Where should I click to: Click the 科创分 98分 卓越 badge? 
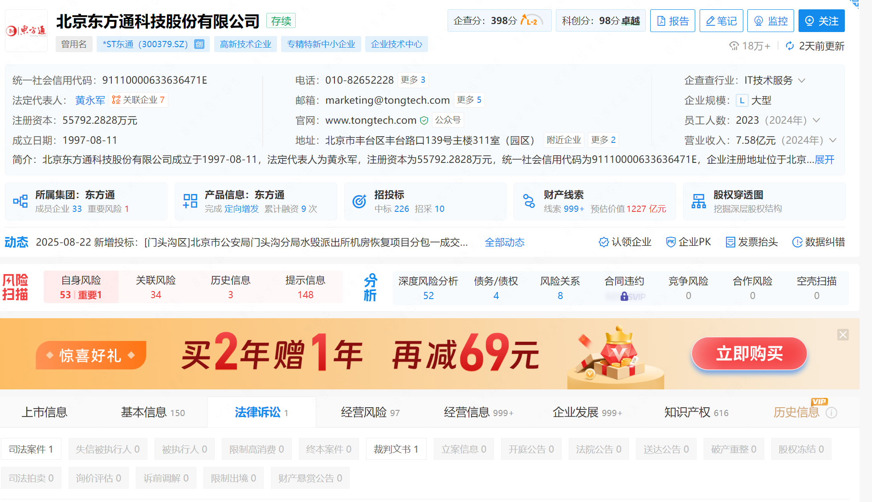tap(600, 20)
